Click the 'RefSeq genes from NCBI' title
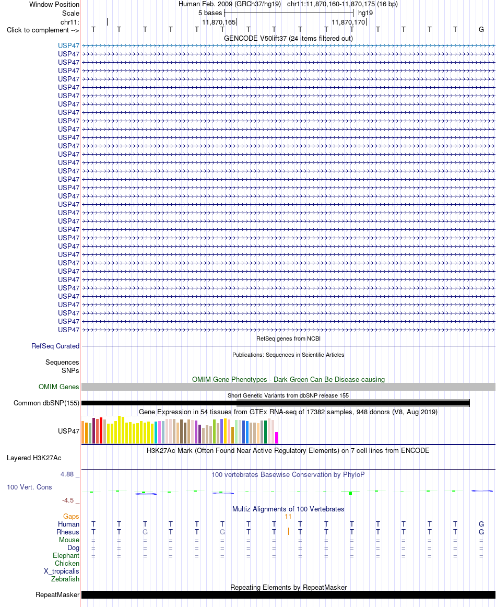This screenshot has height=607, width=496. (288, 338)
